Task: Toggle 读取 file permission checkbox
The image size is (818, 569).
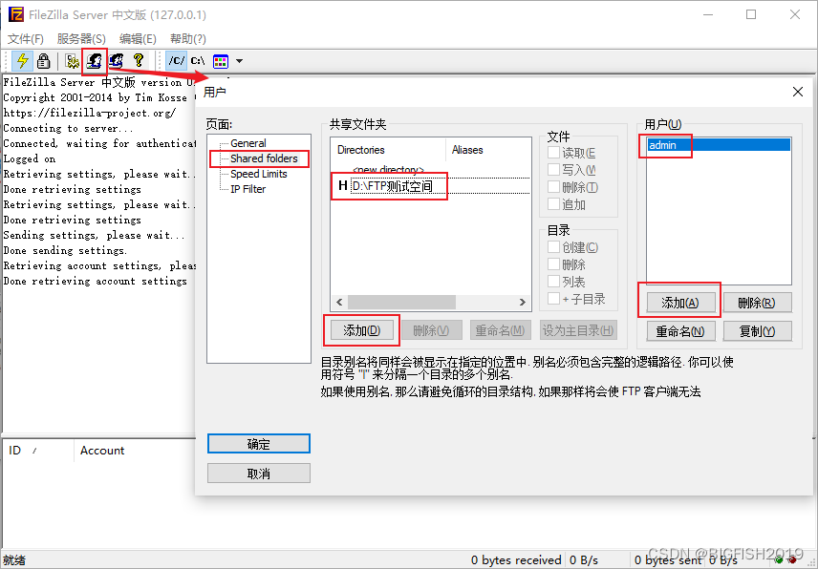Action: point(553,153)
